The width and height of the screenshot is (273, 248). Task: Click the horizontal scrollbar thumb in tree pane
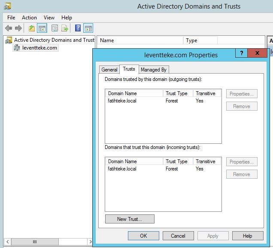(x=35, y=242)
